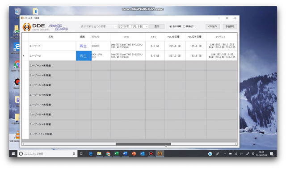Switch to Word on the taskbar
286x169 pixels.
[x=125, y=154]
